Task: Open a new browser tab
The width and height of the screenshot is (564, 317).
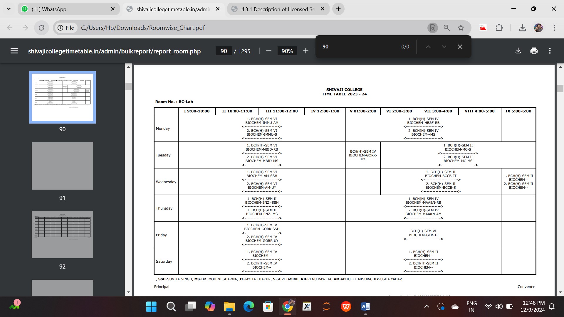Action: coord(338,9)
